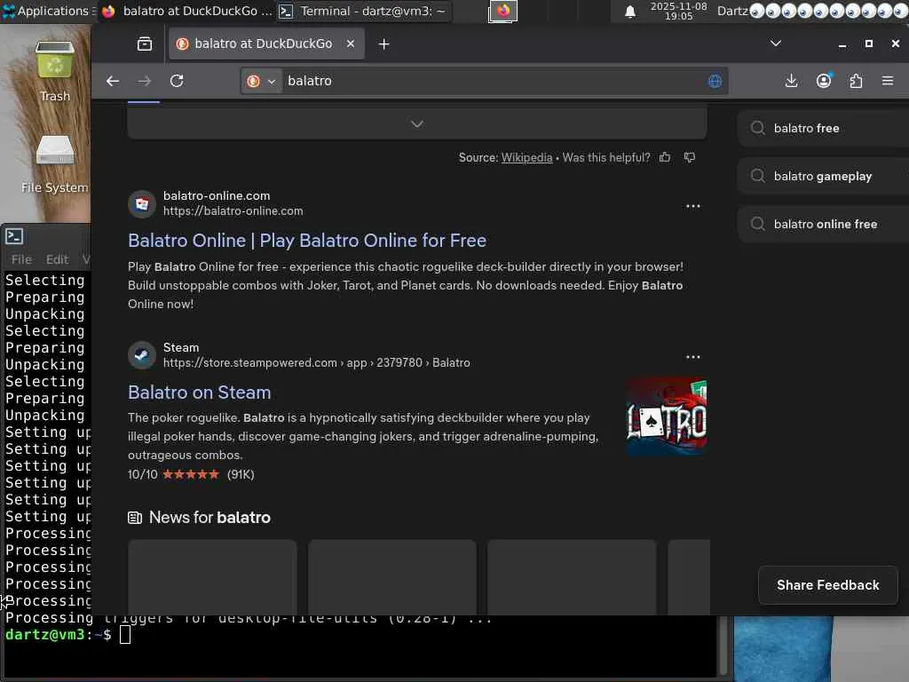The height and width of the screenshot is (682, 909).
Task: Switch to the Terminal - dartz@vm3 taskbar window
Action: pyautogui.click(x=363, y=11)
